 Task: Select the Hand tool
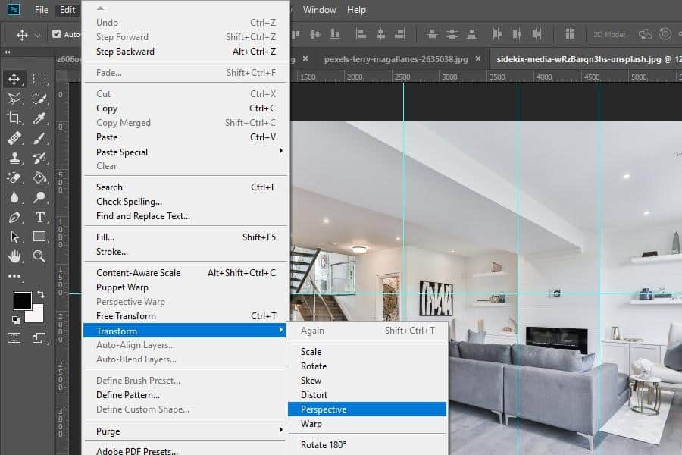15,256
